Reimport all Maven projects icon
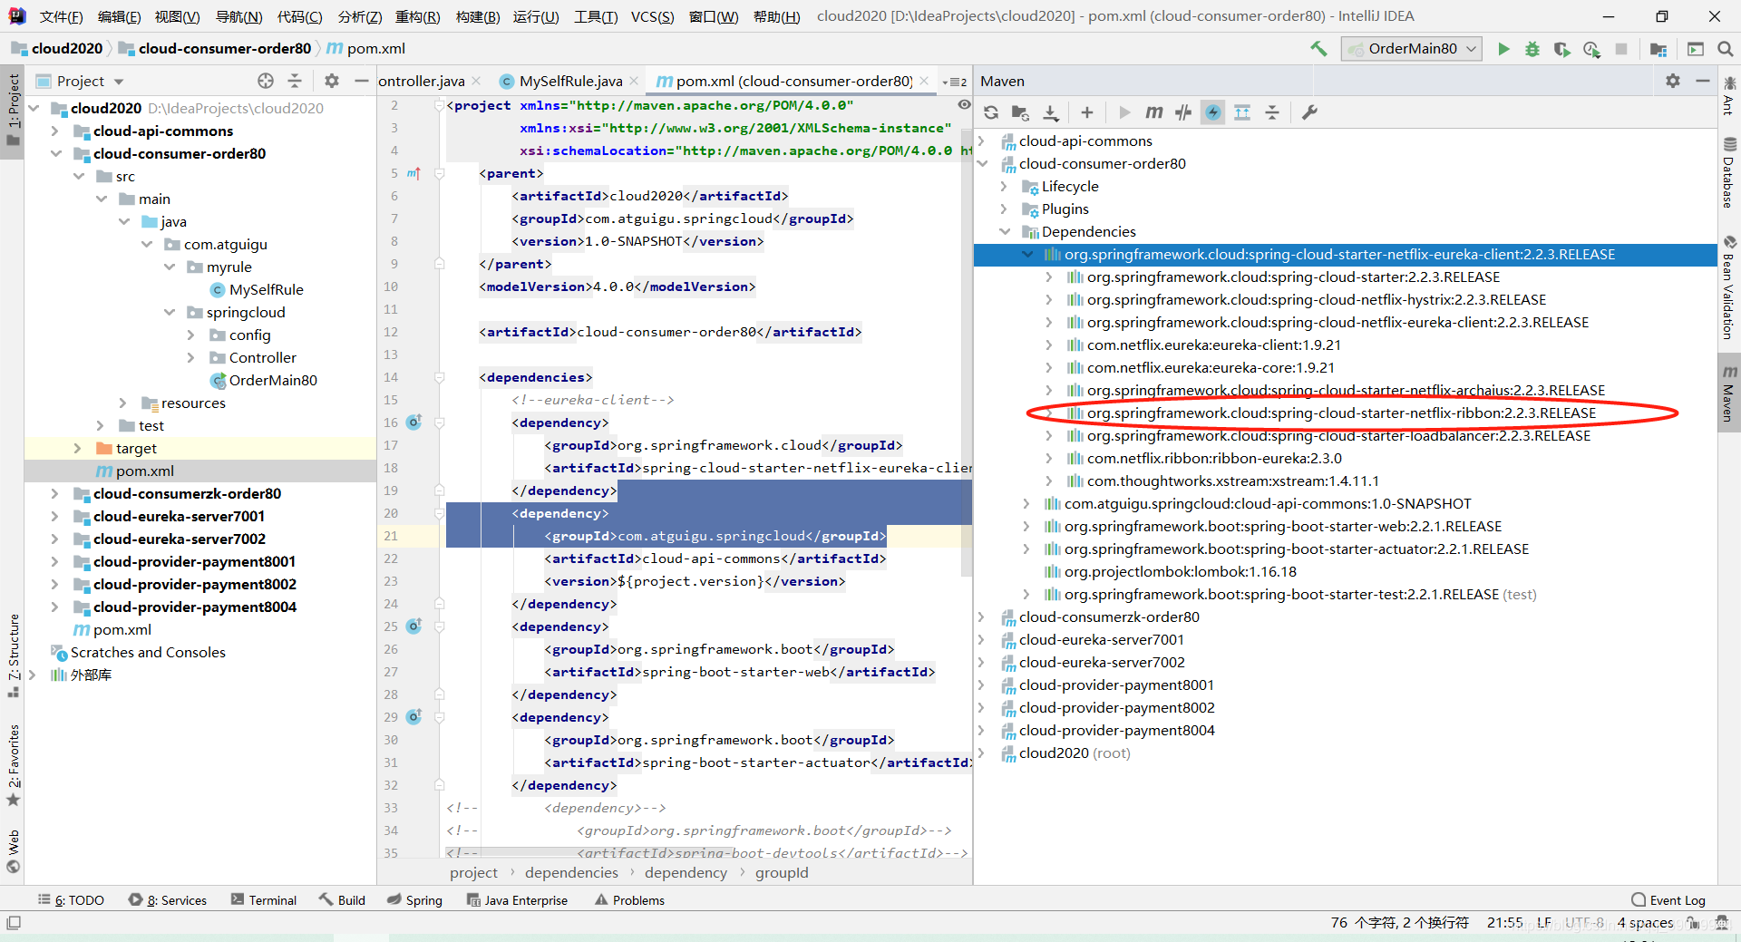1741x942 pixels. click(x=991, y=112)
